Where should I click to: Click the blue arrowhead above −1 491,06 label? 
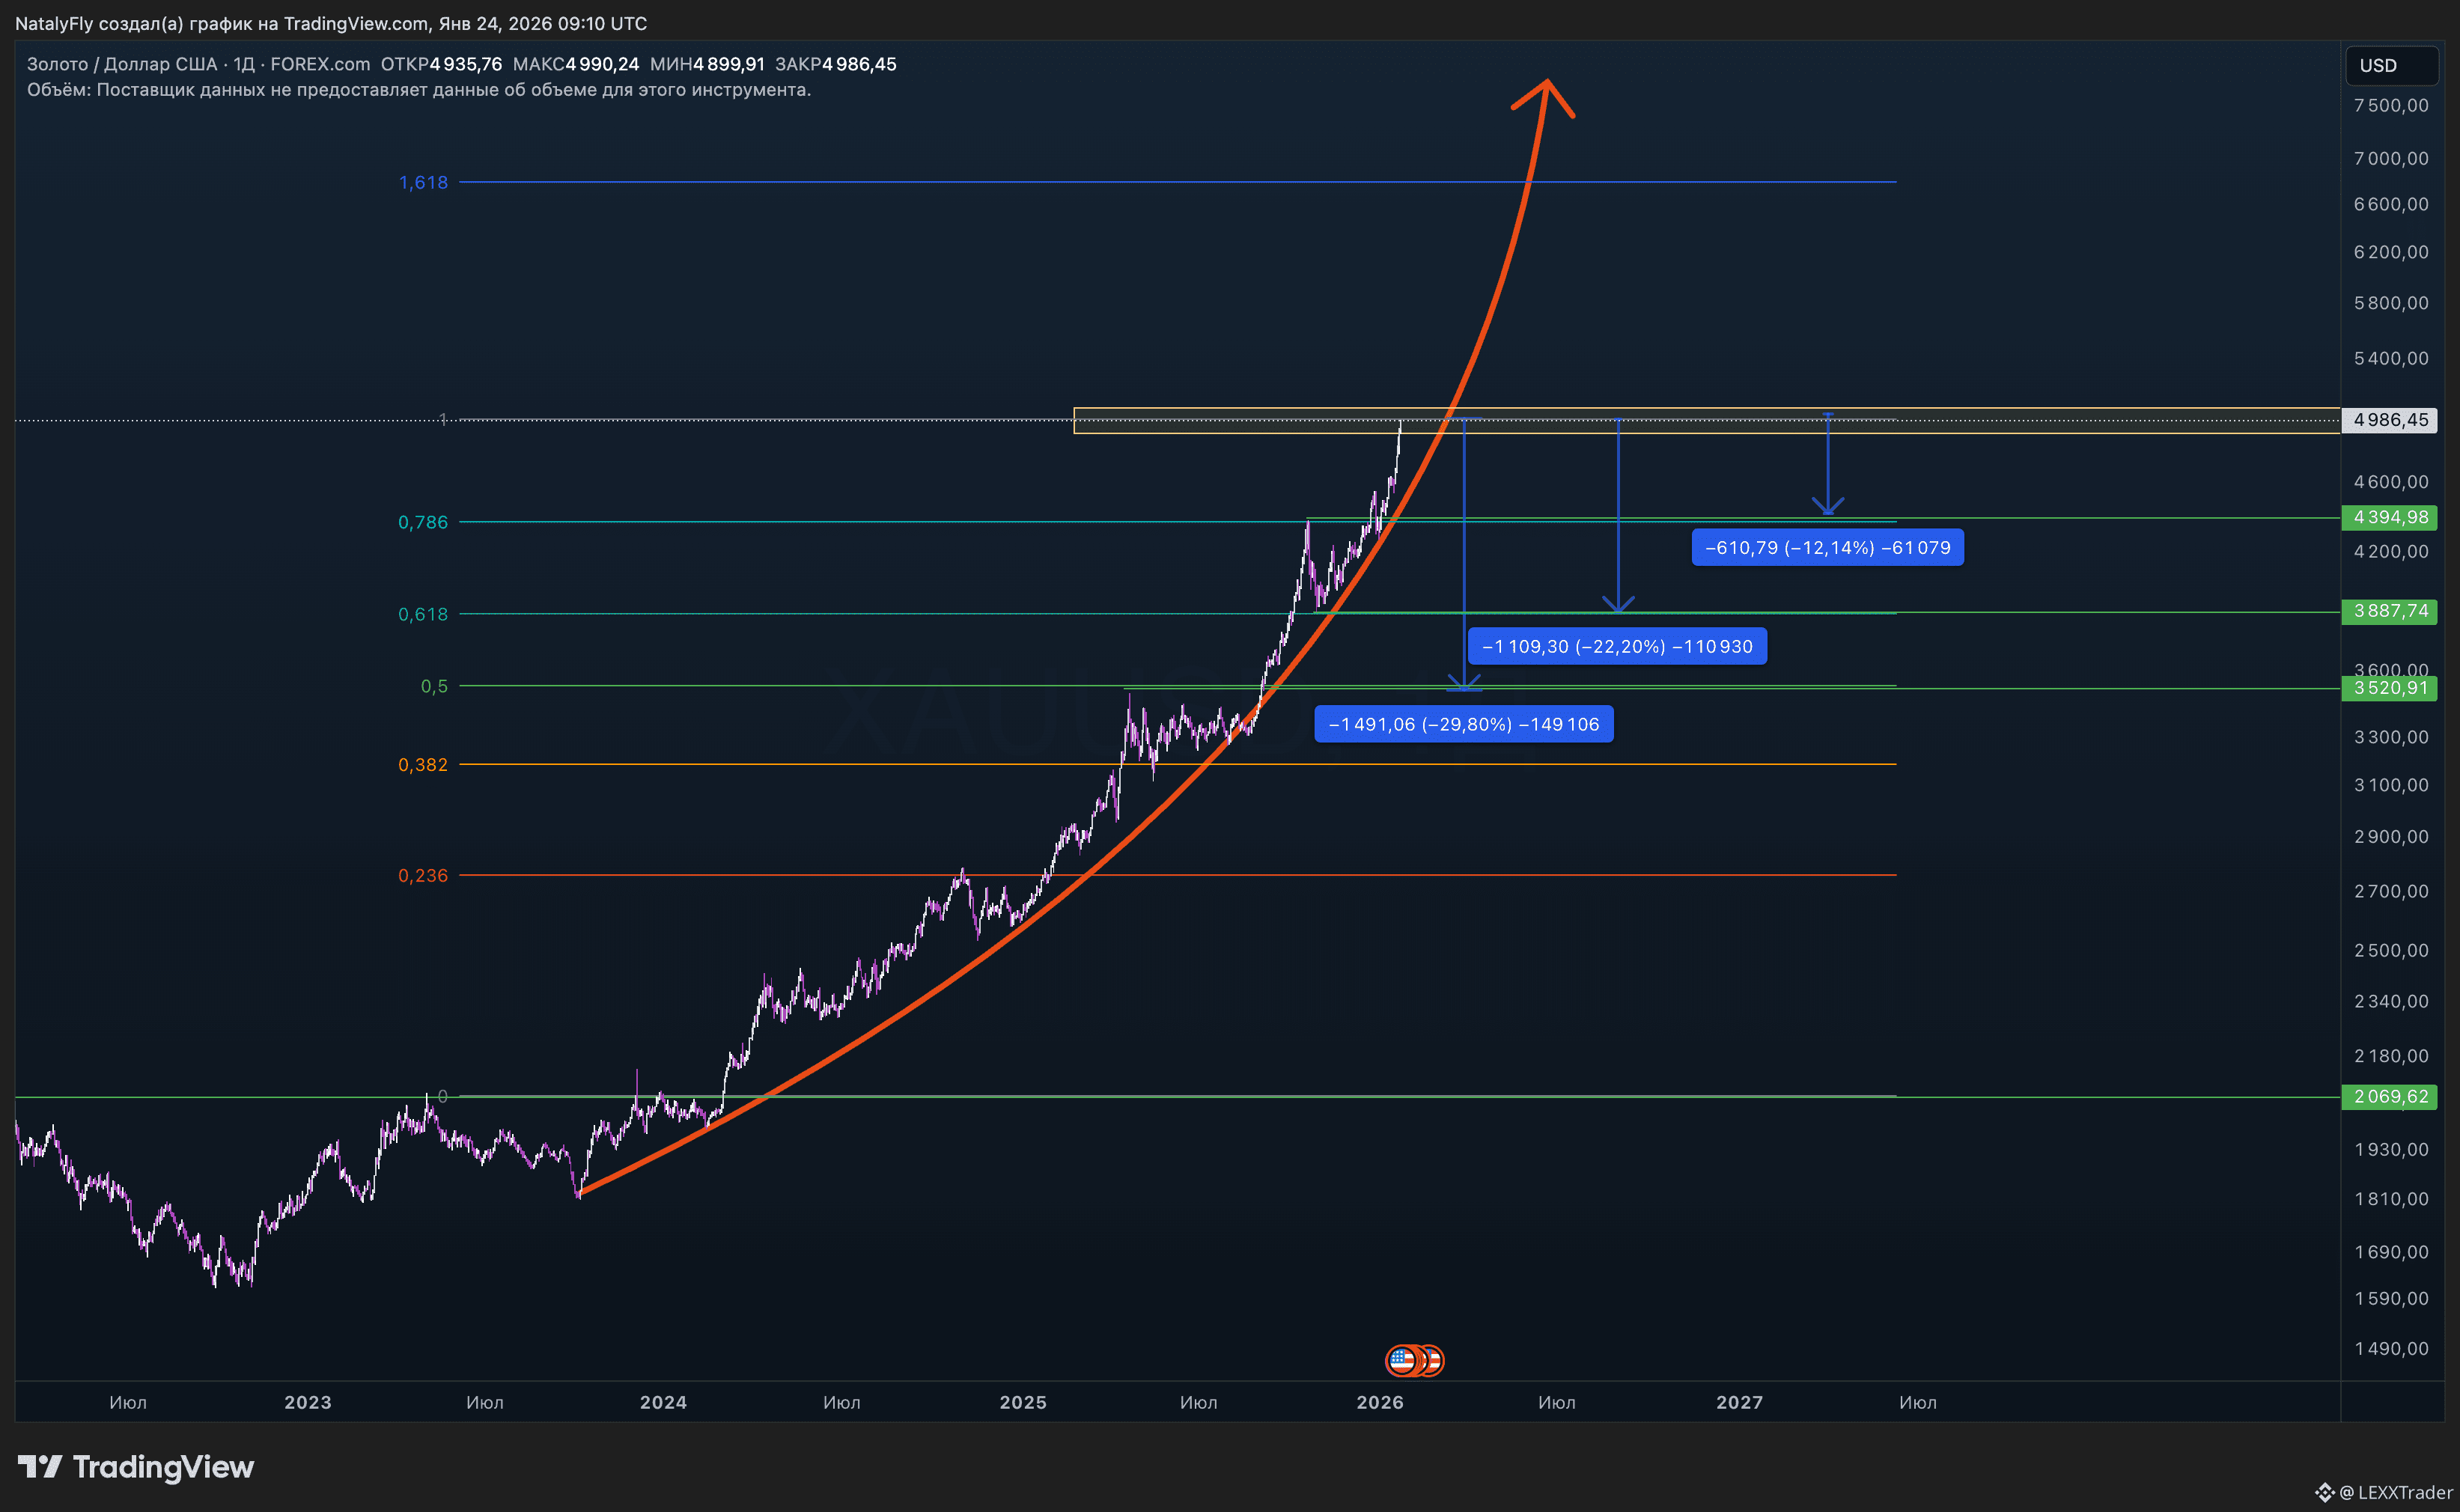[1464, 683]
